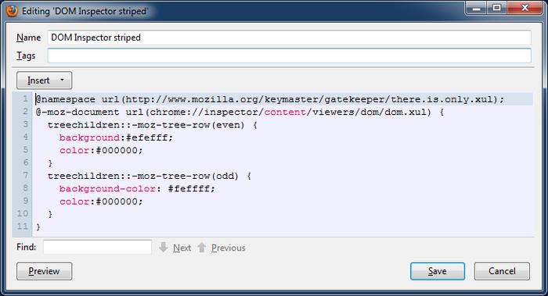Click the Insert menu button
Viewport: 548px width, 296px height.
click(x=45, y=80)
